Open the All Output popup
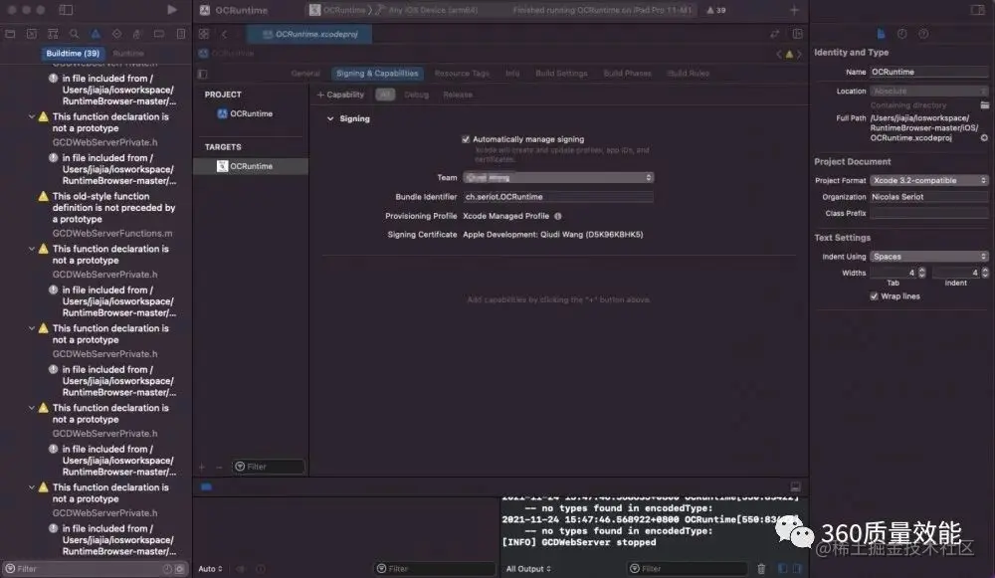Viewport: 995px width, 578px height. click(x=528, y=568)
